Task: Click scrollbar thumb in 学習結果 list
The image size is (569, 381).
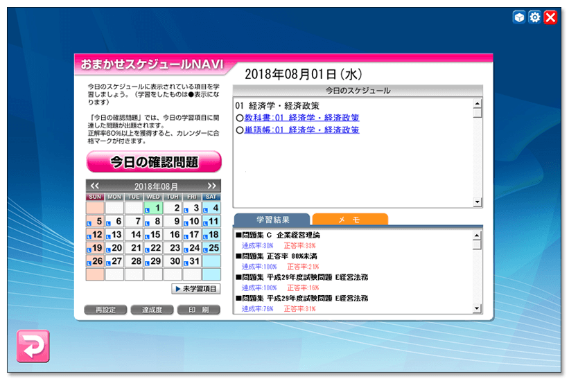Action: (478, 245)
